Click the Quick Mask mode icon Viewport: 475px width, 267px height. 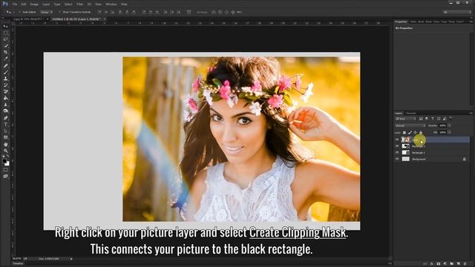[5, 170]
